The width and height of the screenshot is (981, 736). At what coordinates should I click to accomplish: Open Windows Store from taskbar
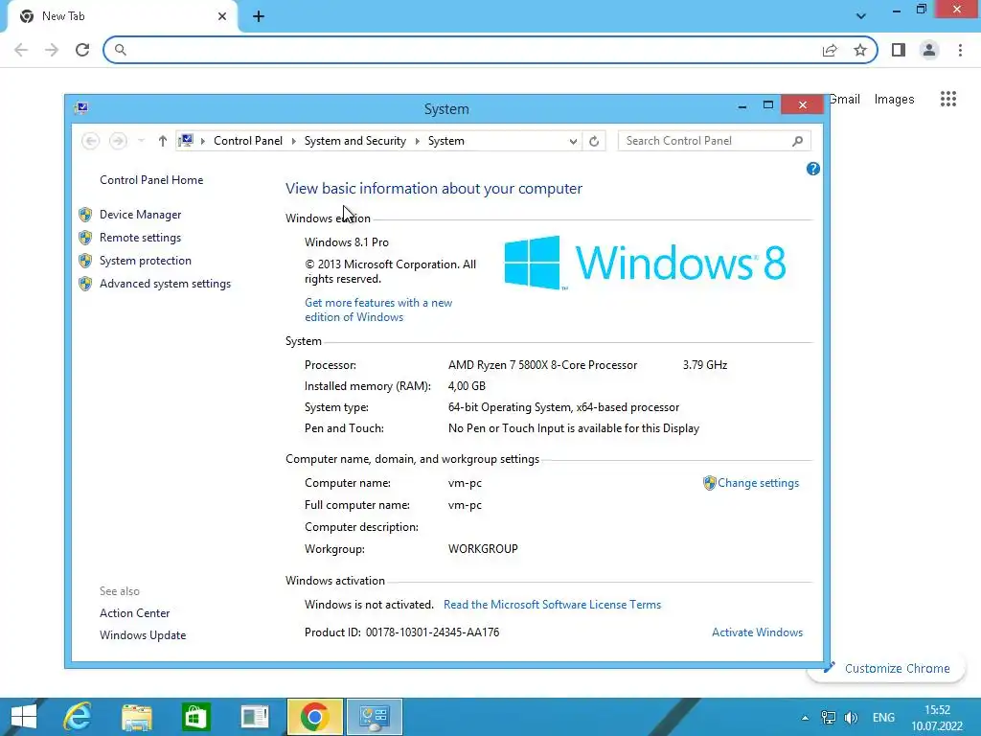(x=195, y=717)
